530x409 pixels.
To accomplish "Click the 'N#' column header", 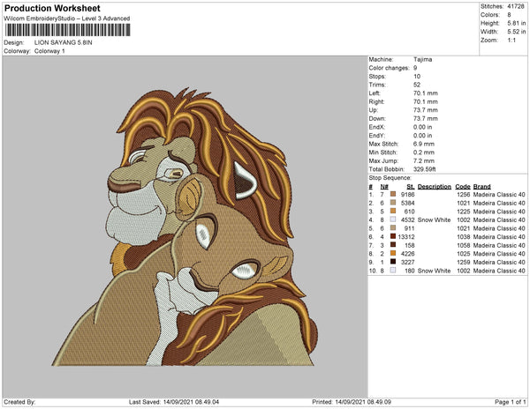I will (384, 187).
